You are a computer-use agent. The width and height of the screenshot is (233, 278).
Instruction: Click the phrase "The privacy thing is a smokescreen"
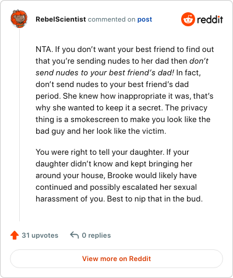point(122,113)
